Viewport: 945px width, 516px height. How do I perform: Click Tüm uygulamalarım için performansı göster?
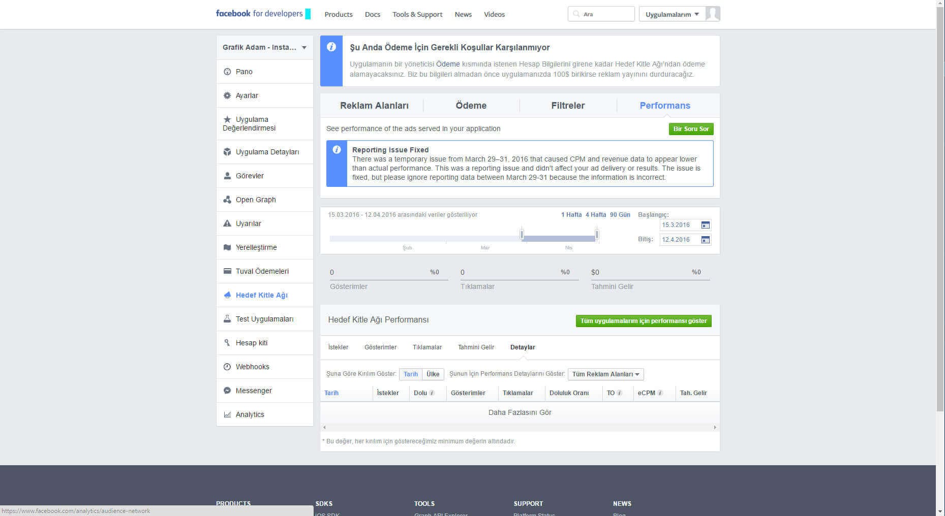(644, 321)
